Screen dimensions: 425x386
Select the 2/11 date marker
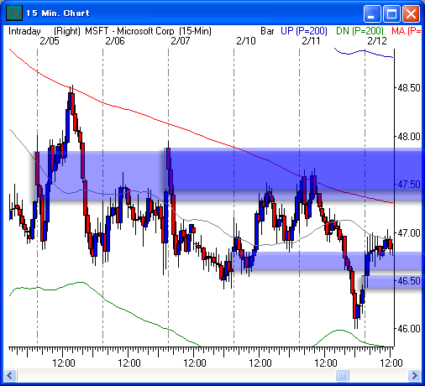(311, 41)
